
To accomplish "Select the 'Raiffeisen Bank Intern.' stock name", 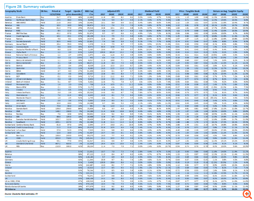I will pyautogui.click(x=26, y=20).
